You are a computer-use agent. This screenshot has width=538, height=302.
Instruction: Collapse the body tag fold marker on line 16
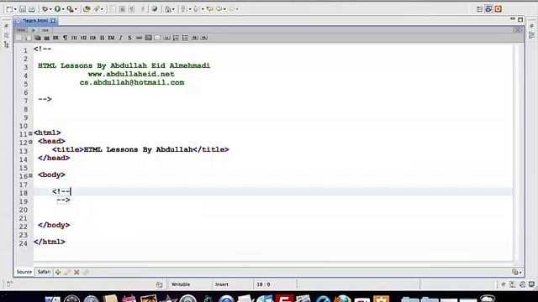tap(30, 175)
